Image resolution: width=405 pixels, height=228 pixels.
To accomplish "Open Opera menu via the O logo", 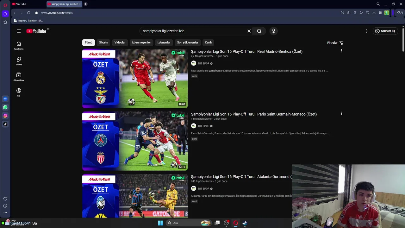I will coord(5,5).
